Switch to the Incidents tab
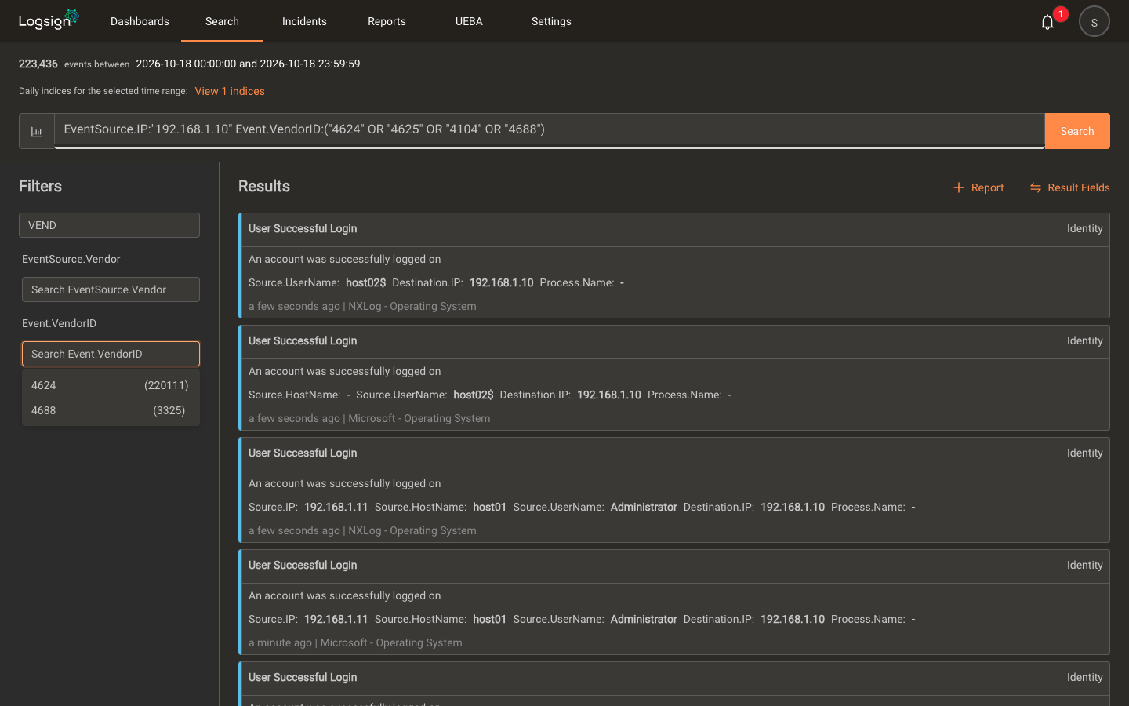Viewport: 1129px width, 706px height. click(x=304, y=21)
